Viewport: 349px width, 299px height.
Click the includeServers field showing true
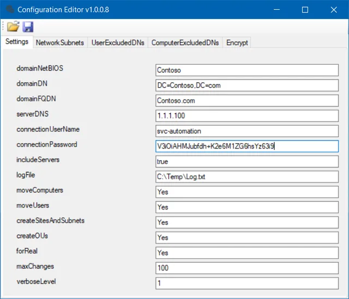247,162
